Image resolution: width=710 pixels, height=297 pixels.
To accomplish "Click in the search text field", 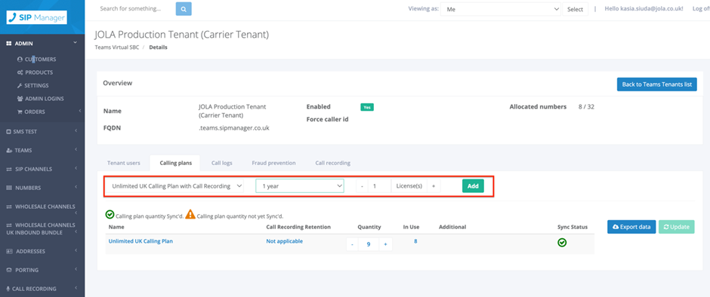I will (135, 8).
